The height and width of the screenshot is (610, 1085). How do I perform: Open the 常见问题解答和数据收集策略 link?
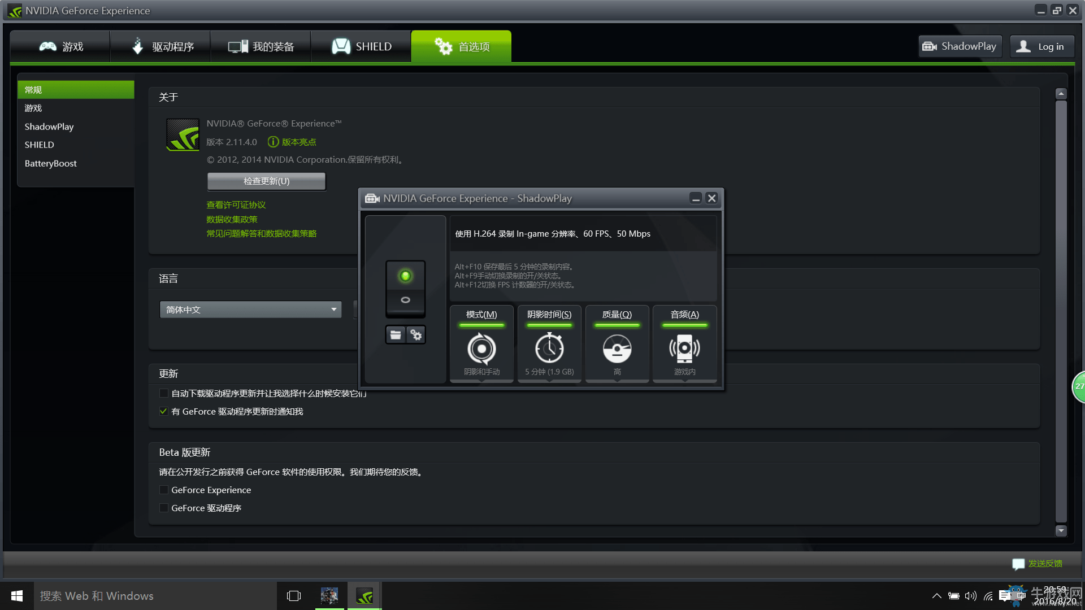pyautogui.click(x=261, y=233)
